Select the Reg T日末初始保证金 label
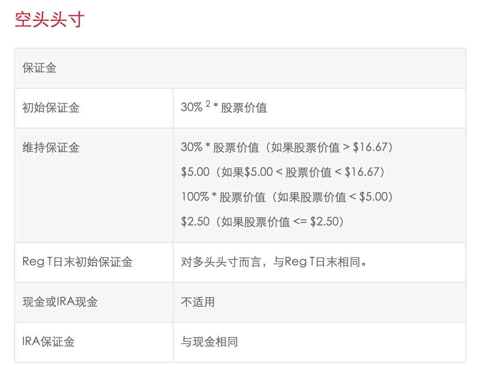The height and width of the screenshot is (391, 484). (x=77, y=262)
